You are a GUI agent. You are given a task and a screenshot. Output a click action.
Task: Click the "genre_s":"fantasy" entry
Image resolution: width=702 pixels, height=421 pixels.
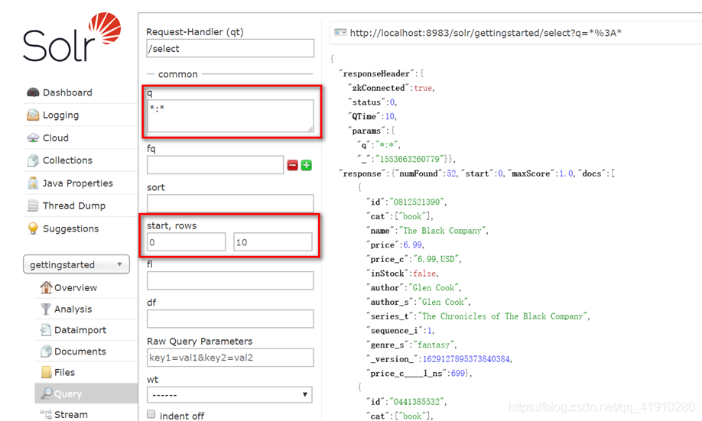coord(411,345)
